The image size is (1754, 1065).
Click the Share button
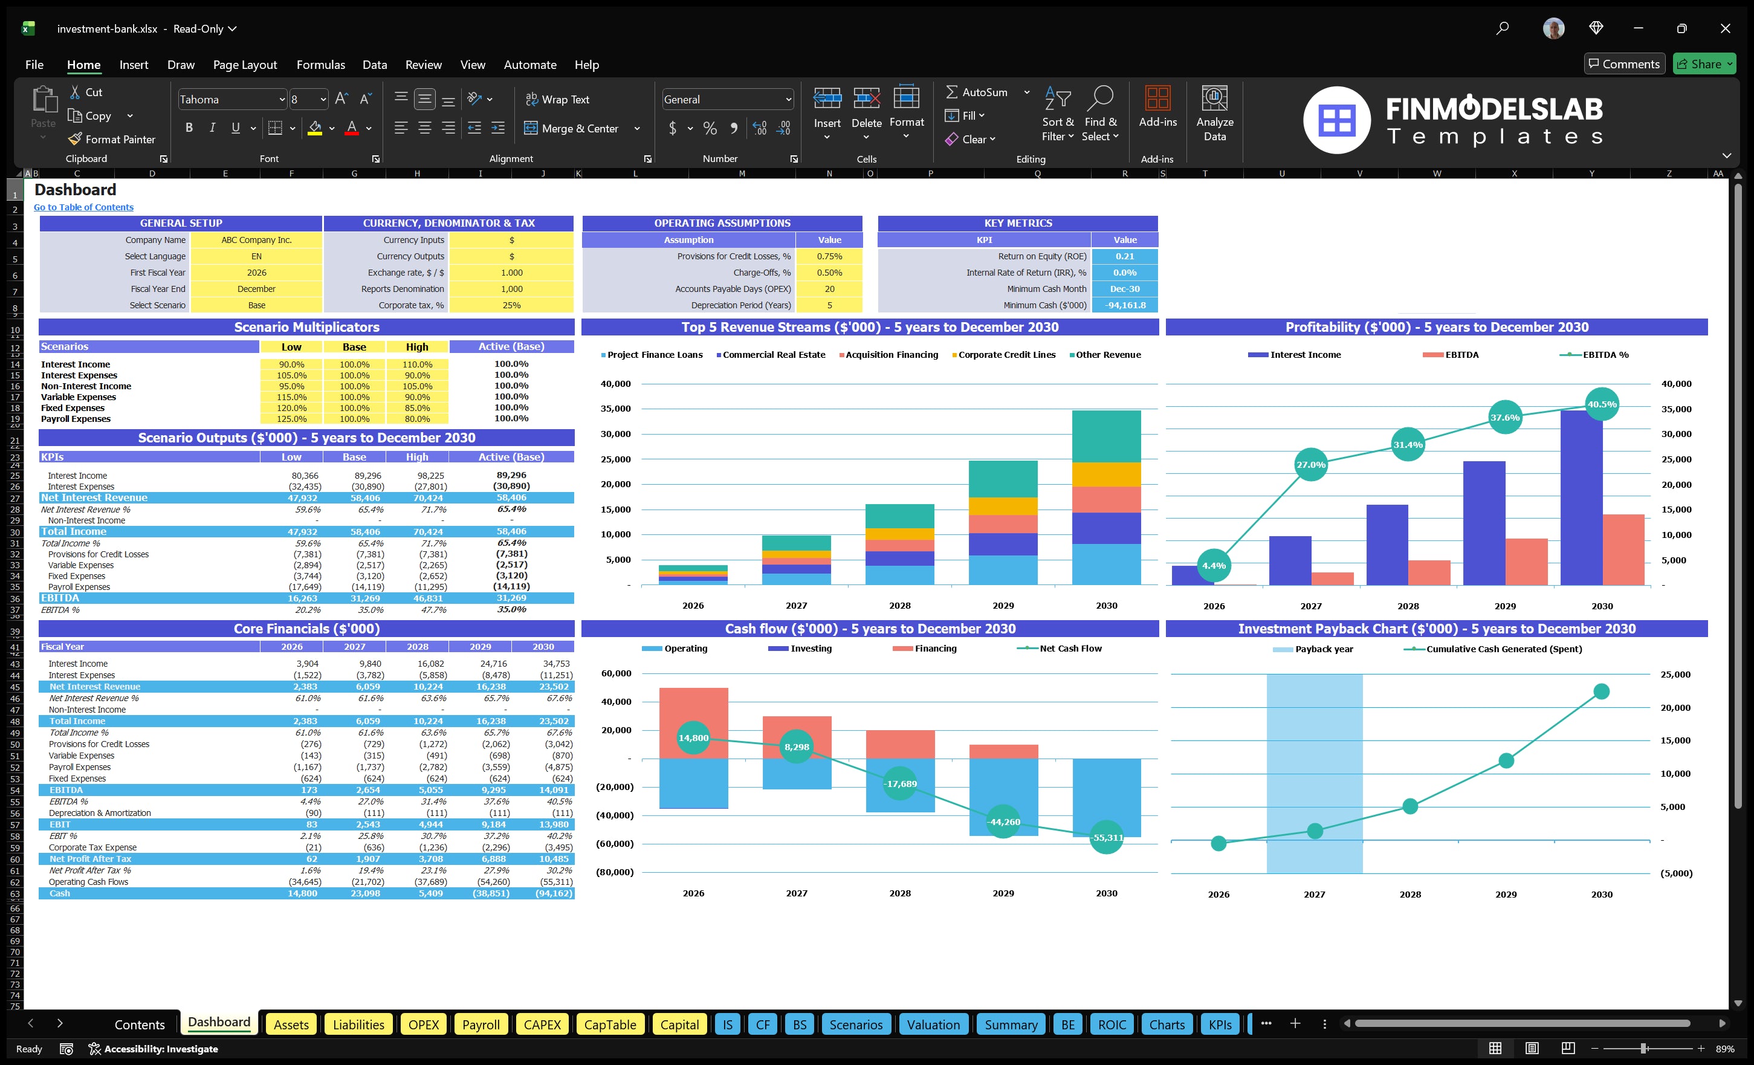pyautogui.click(x=1704, y=63)
